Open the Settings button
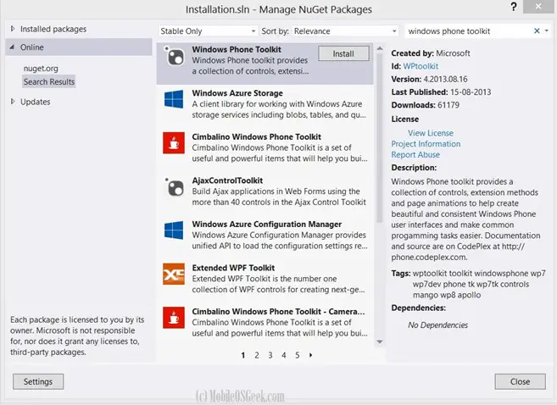The image size is (557, 405). [38, 381]
